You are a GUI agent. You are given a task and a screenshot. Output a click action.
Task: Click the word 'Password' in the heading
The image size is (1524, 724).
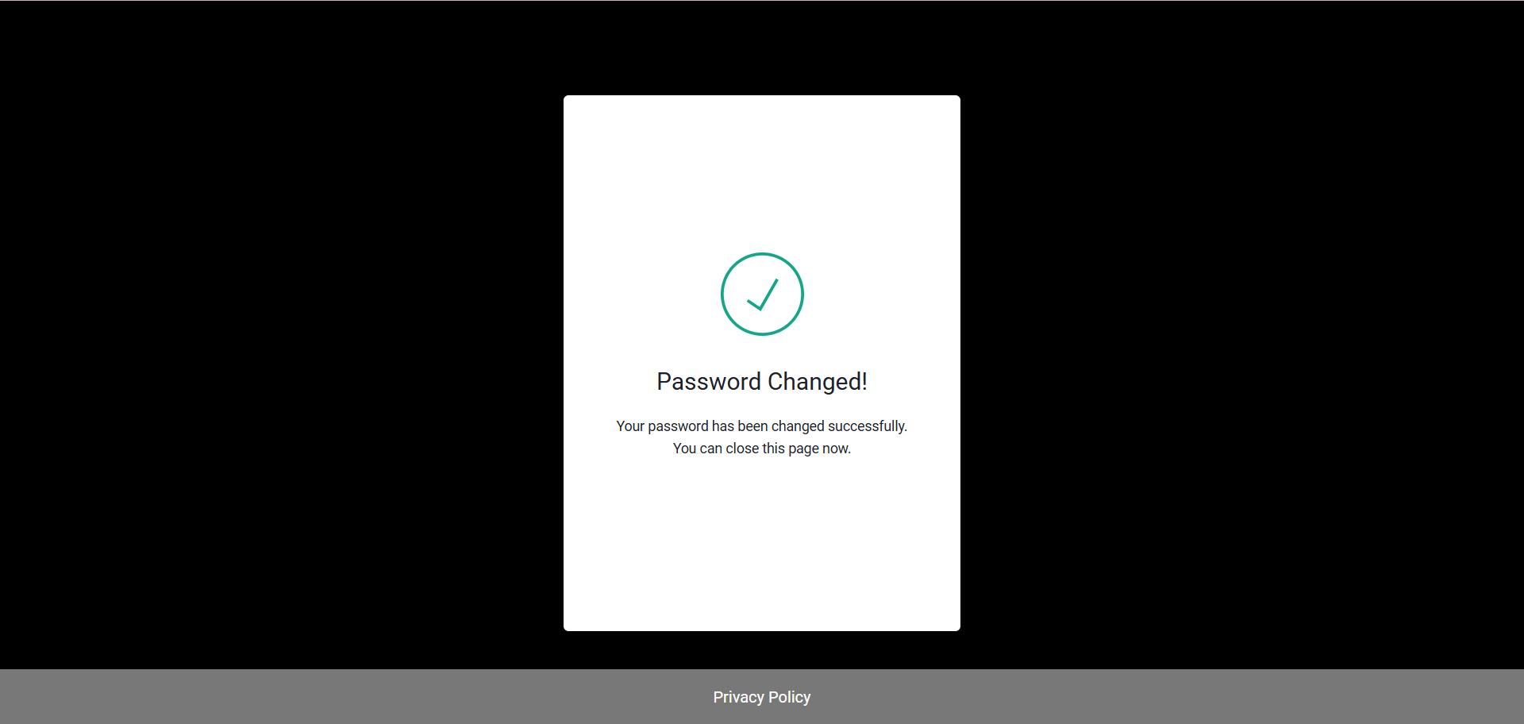tap(709, 382)
